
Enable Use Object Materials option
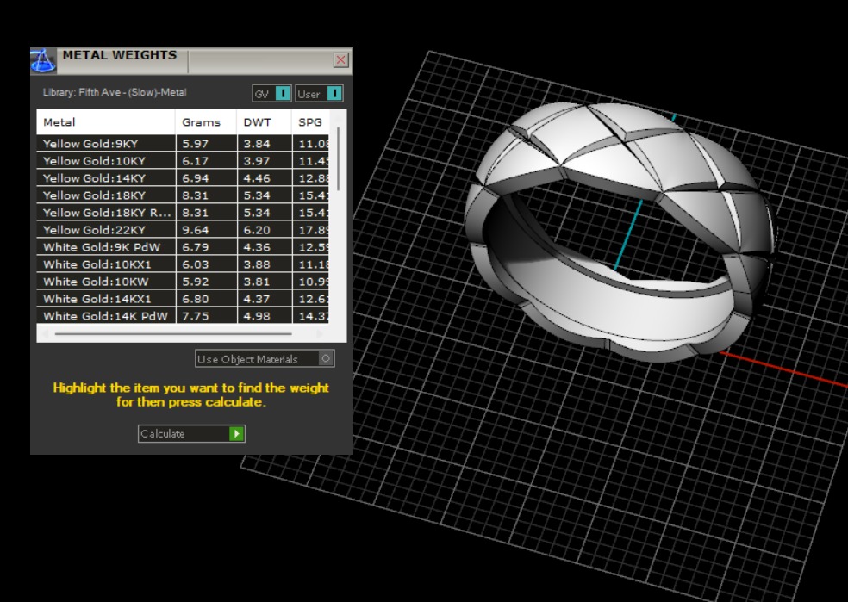pyautogui.click(x=265, y=359)
